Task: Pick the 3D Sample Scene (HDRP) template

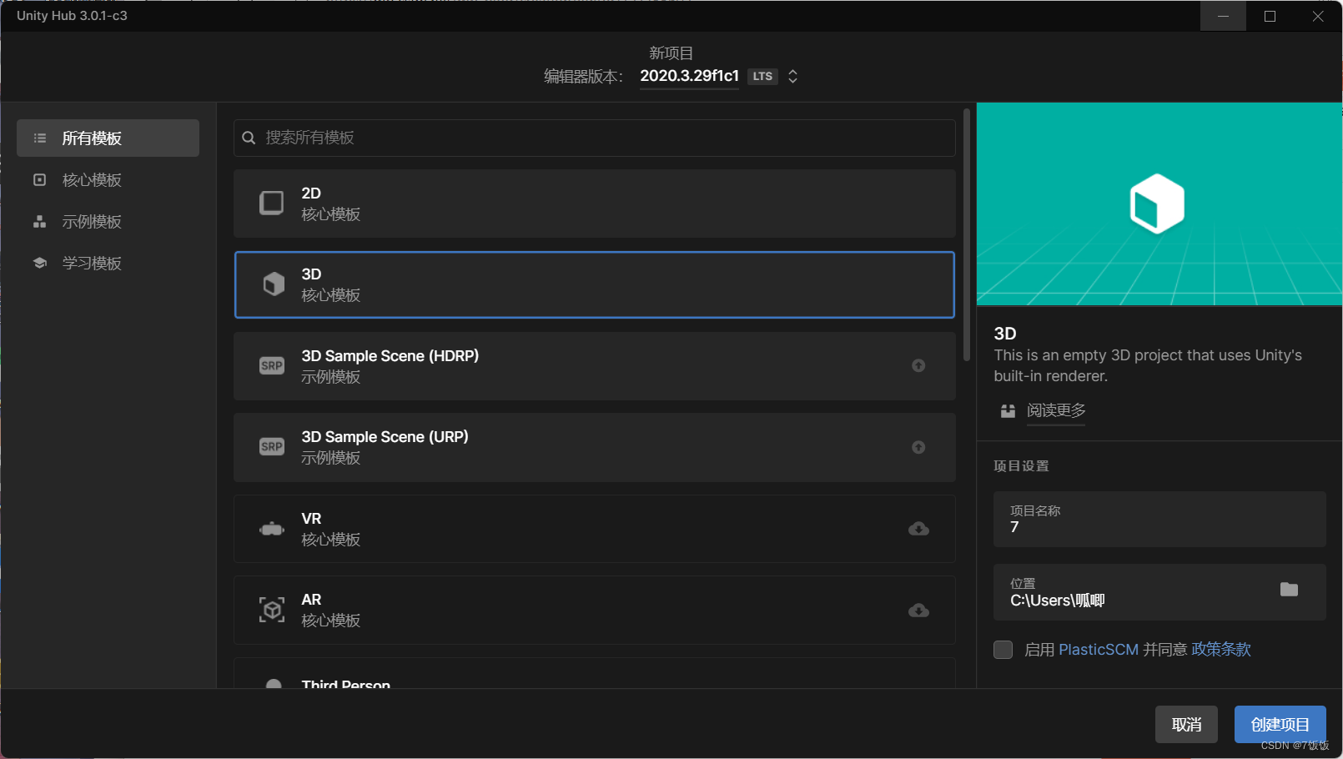Action: click(594, 366)
